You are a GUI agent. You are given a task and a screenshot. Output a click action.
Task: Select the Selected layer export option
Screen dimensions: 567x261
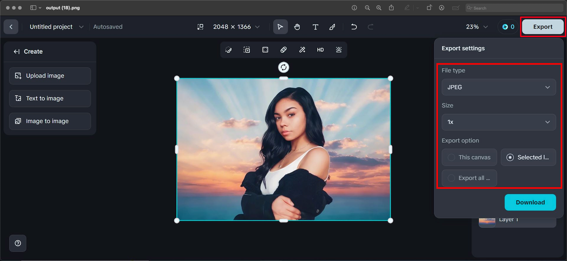click(528, 157)
